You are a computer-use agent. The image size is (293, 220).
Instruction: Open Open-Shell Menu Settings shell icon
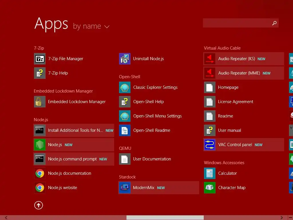click(x=125, y=116)
